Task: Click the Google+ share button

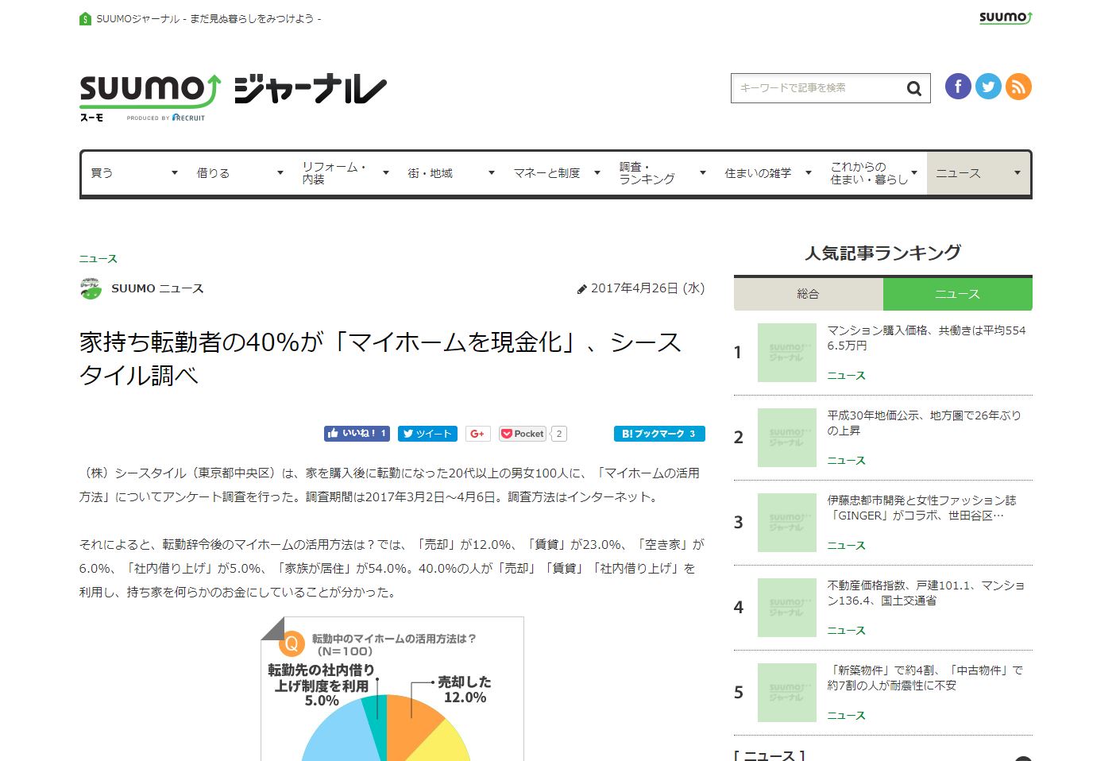Action: tap(477, 434)
